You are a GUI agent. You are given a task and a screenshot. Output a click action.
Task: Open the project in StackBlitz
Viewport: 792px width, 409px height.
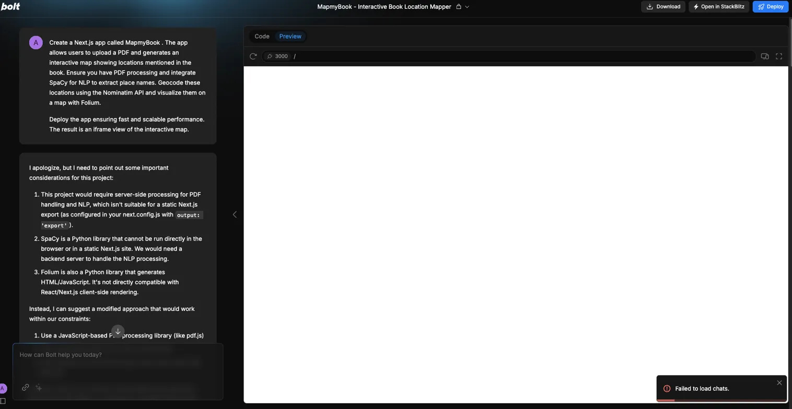click(x=719, y=7)
